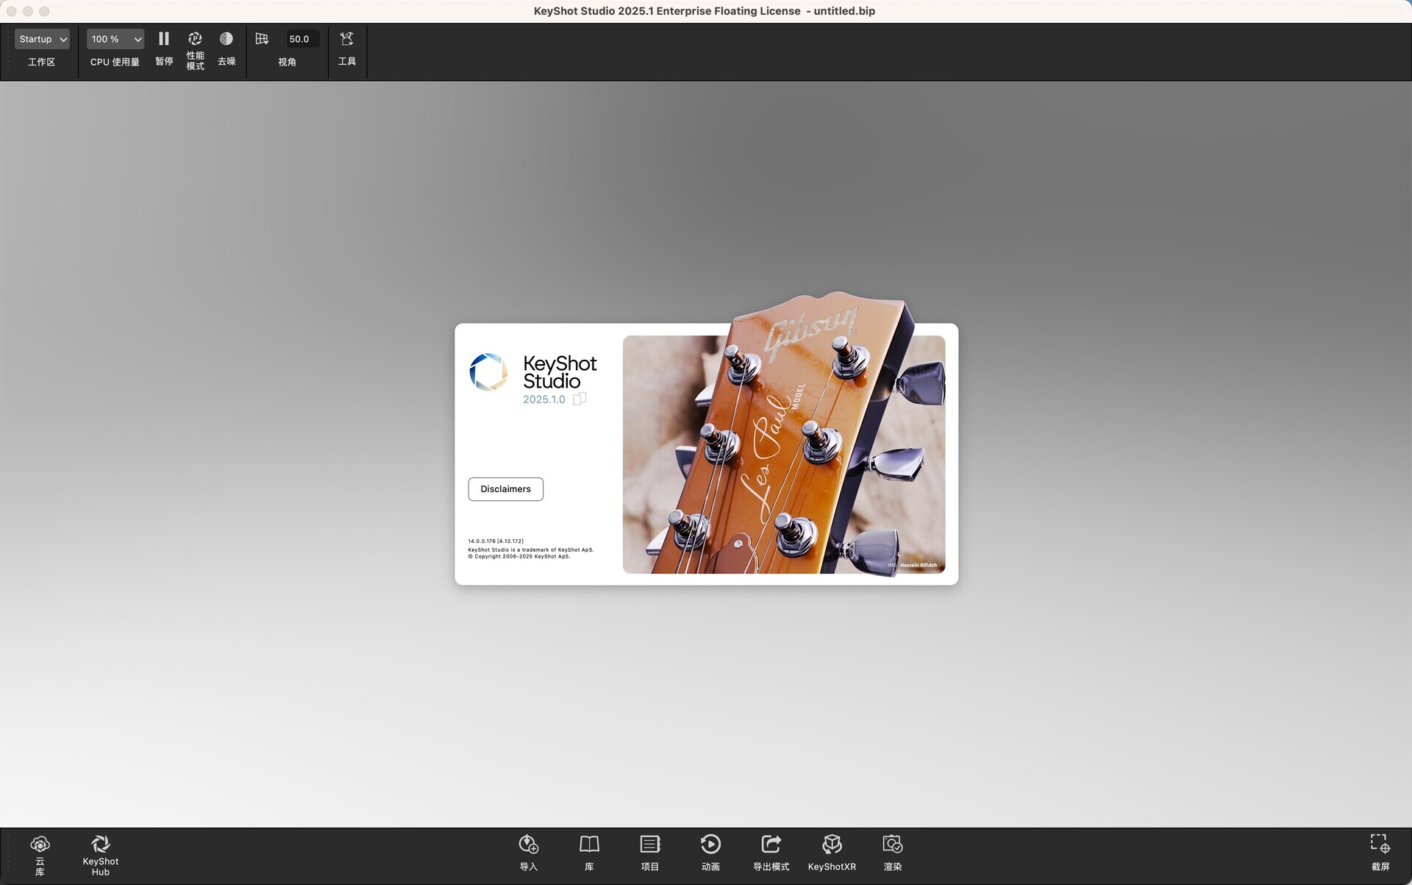Expand the 工具 tools menu
The height and width of the screenshot is (885, 1412).
pyautogui.click(x=346, y=38)
